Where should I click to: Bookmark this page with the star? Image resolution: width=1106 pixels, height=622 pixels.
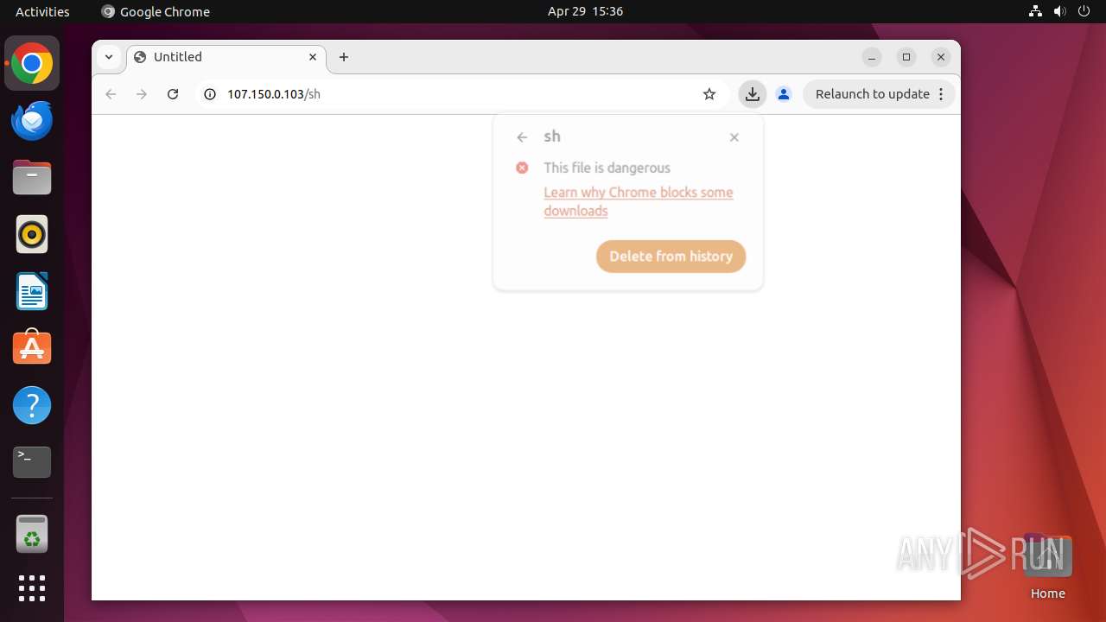click(709, 94)
